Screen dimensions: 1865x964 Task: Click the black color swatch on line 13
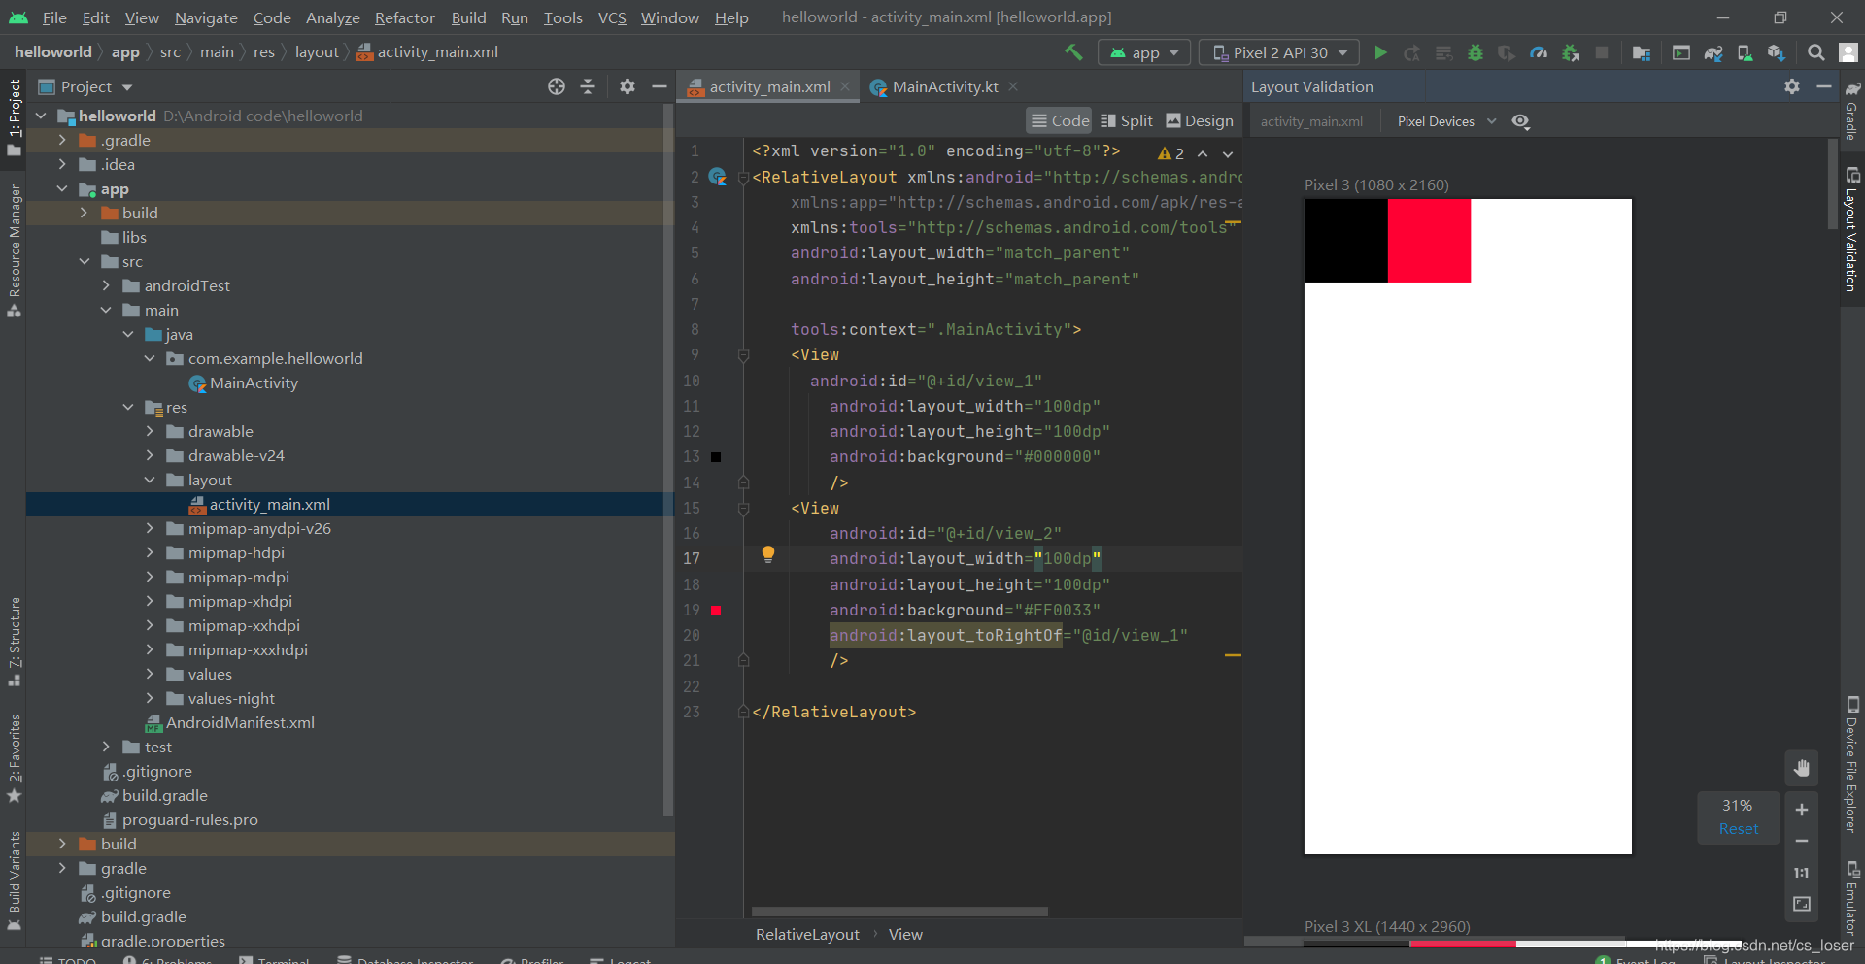716,457
